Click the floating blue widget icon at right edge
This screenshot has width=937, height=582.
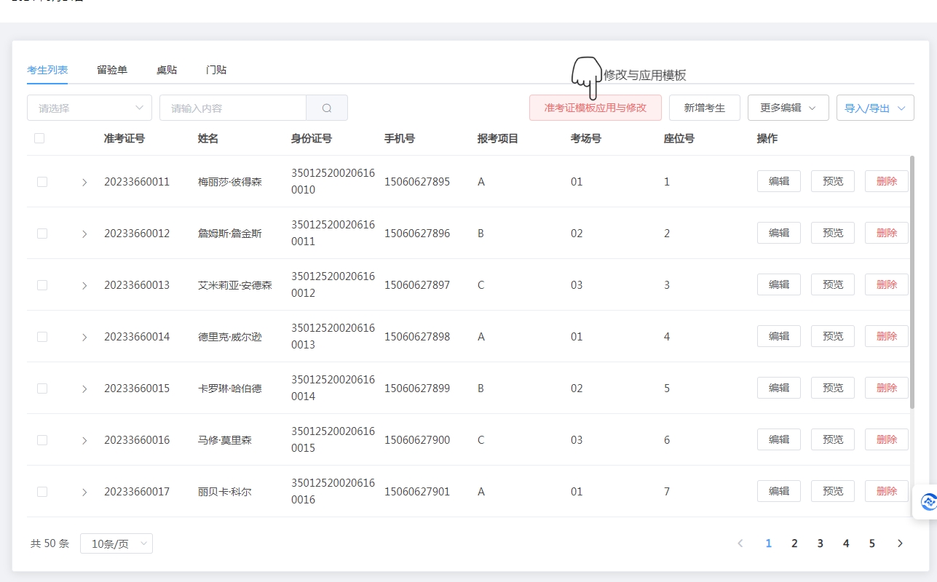[x=928, y=502]
